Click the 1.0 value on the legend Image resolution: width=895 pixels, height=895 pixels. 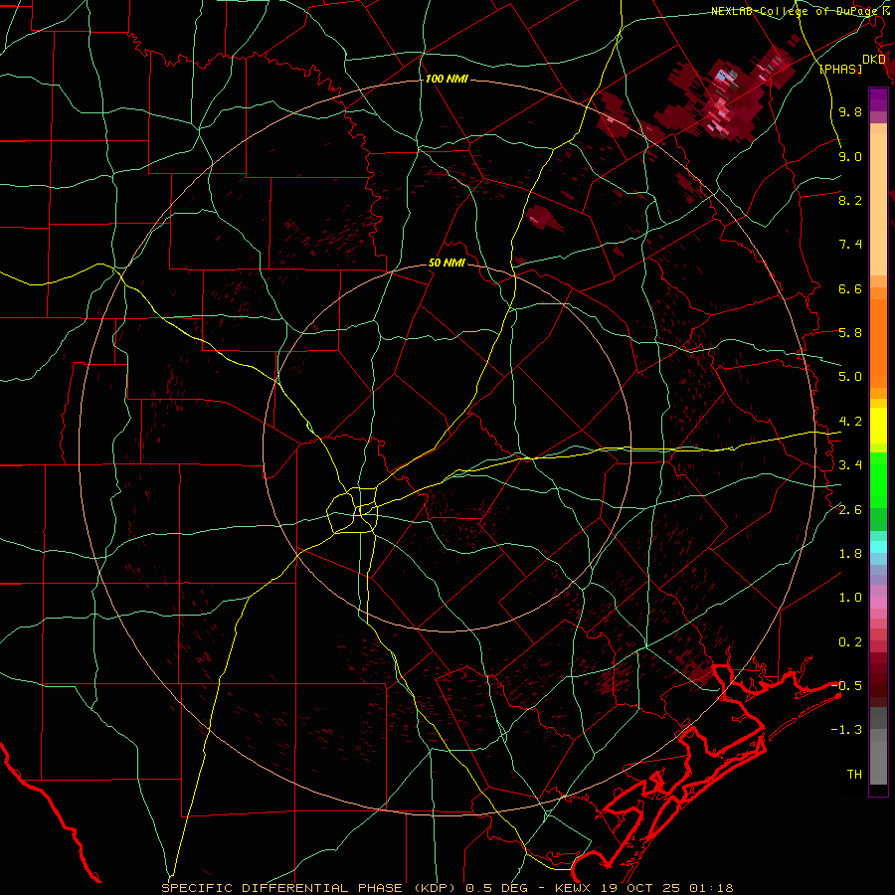[850, 598]
